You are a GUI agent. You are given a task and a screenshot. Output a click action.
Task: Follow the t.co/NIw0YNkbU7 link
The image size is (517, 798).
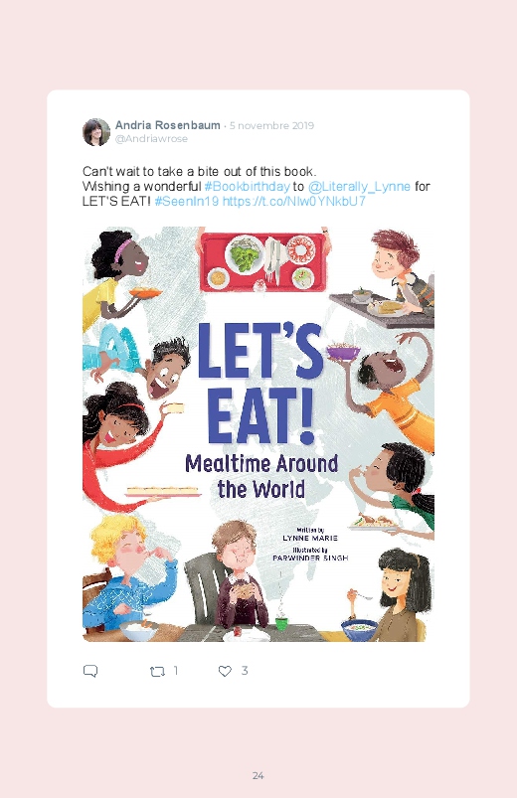pos(294,201)
